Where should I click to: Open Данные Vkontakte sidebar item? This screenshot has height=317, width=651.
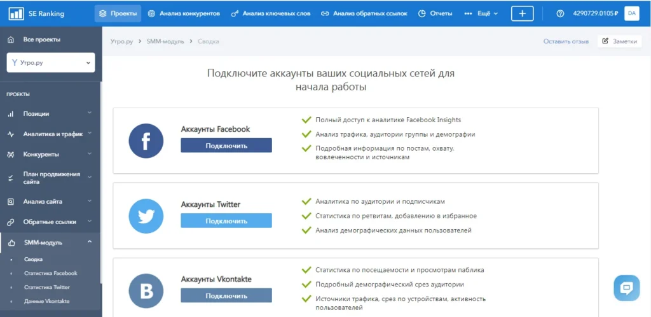[x=46, y=301]
